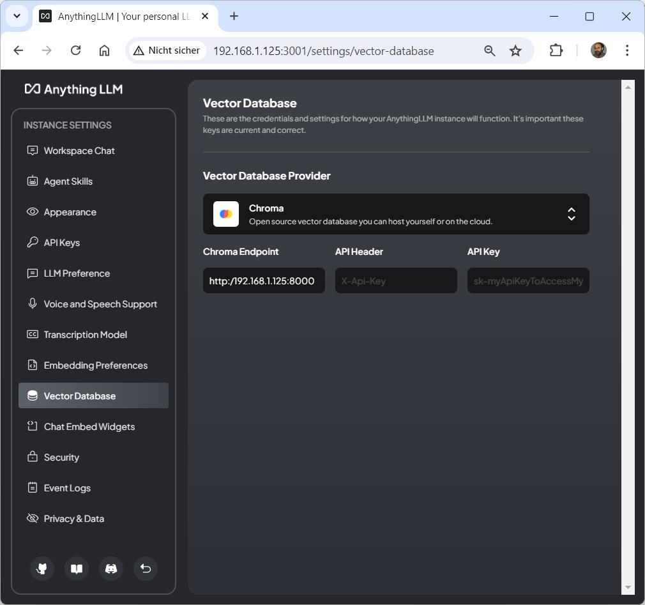Screen dimensions: 645x605
Task: Bookmark this page with star icon
Action: [515, 50]
